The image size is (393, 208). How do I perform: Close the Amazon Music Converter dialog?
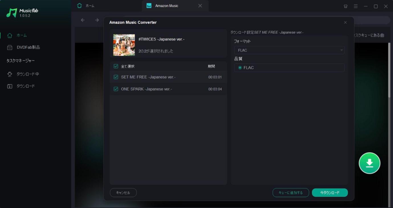point(345,23)
